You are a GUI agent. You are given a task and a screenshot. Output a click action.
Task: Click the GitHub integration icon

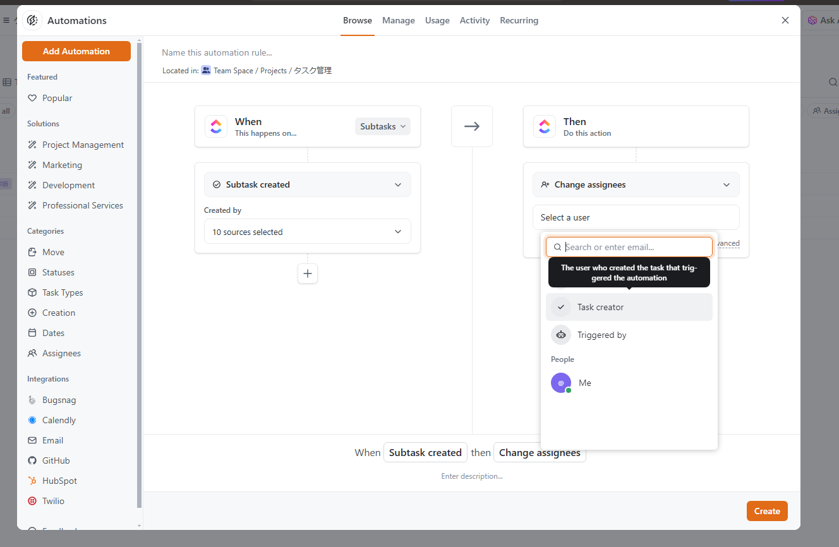click(32, 460)
